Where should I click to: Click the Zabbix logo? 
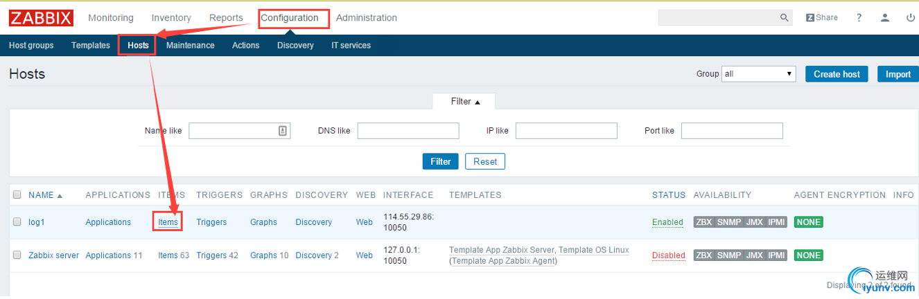tap(42, 18)
